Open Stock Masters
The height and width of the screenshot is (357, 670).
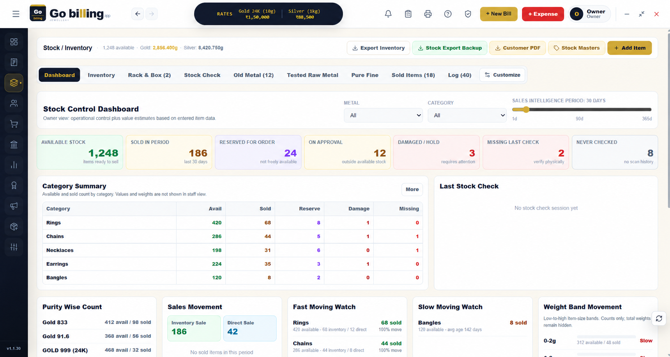(576, 48)
